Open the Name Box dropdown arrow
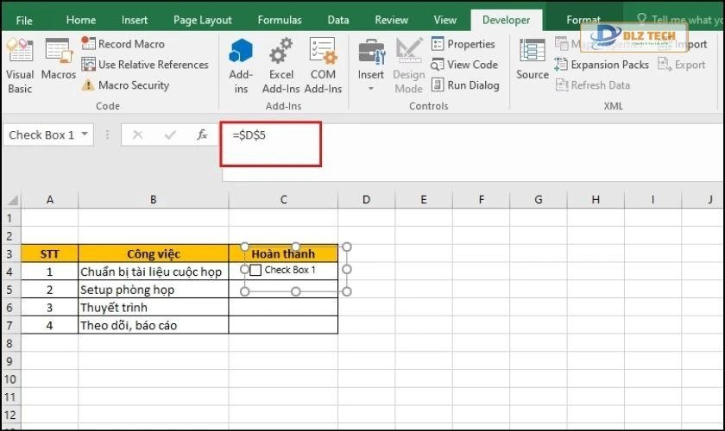This screenshot has height=431, width=725. tap(85, 135)
